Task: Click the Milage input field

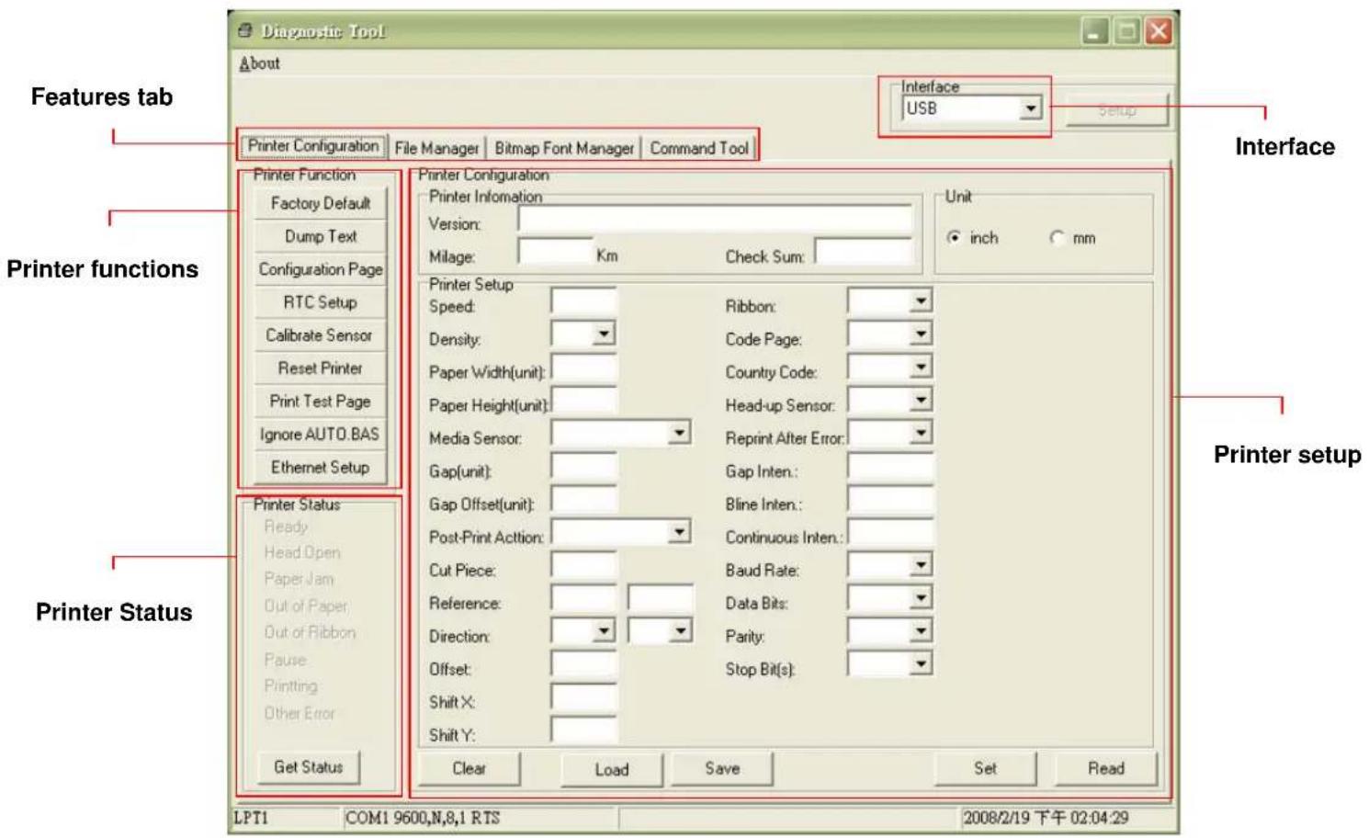Action: tap(555, 251)
